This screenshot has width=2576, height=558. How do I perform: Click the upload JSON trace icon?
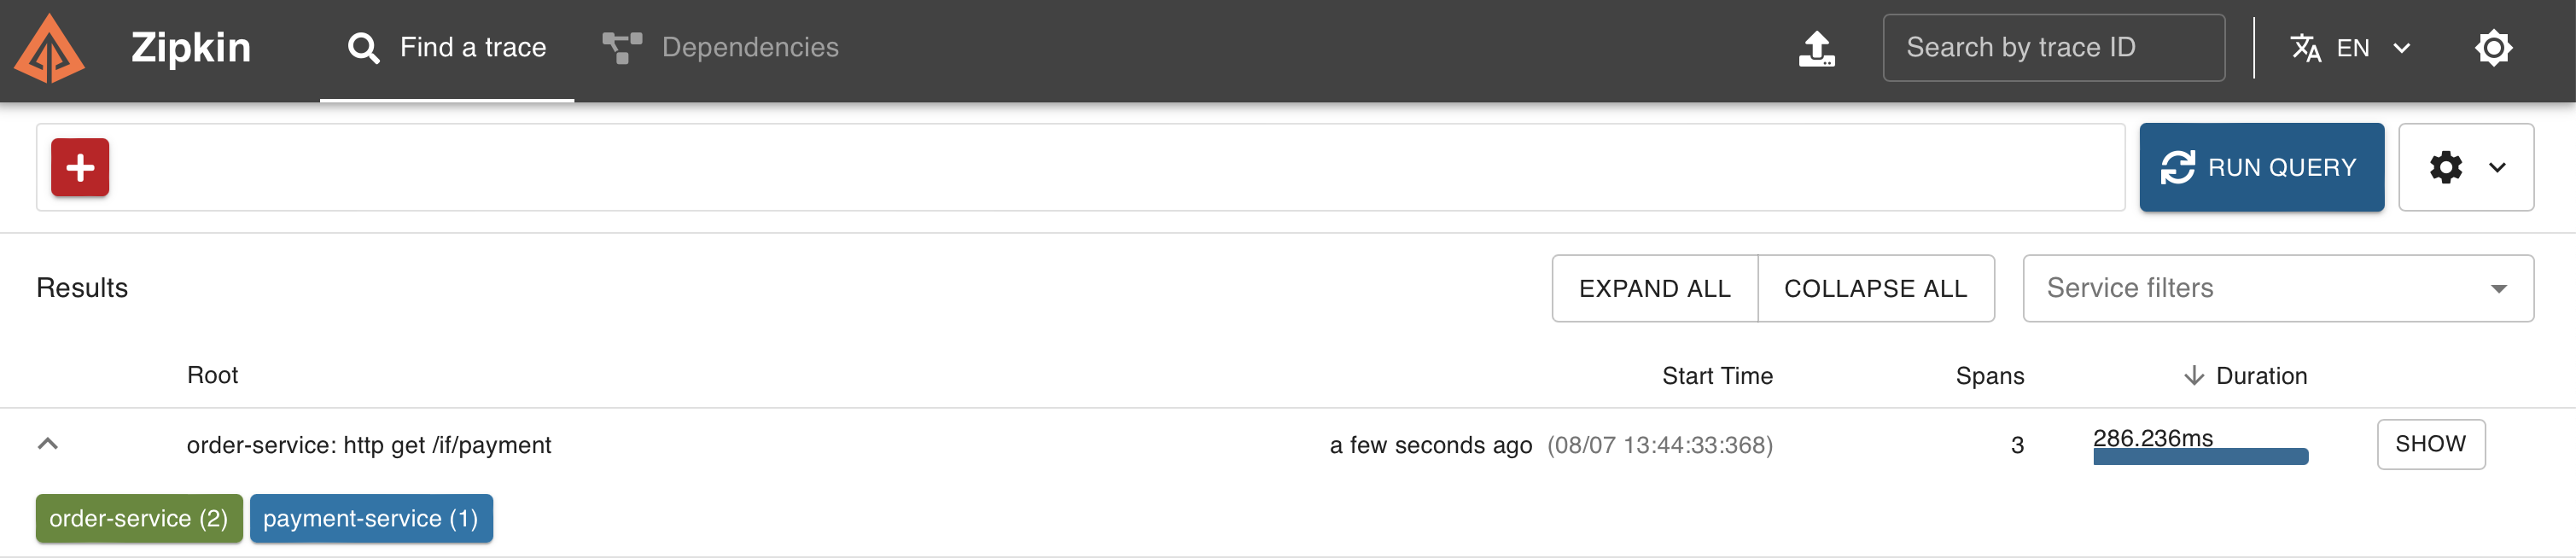(1816, 48)
